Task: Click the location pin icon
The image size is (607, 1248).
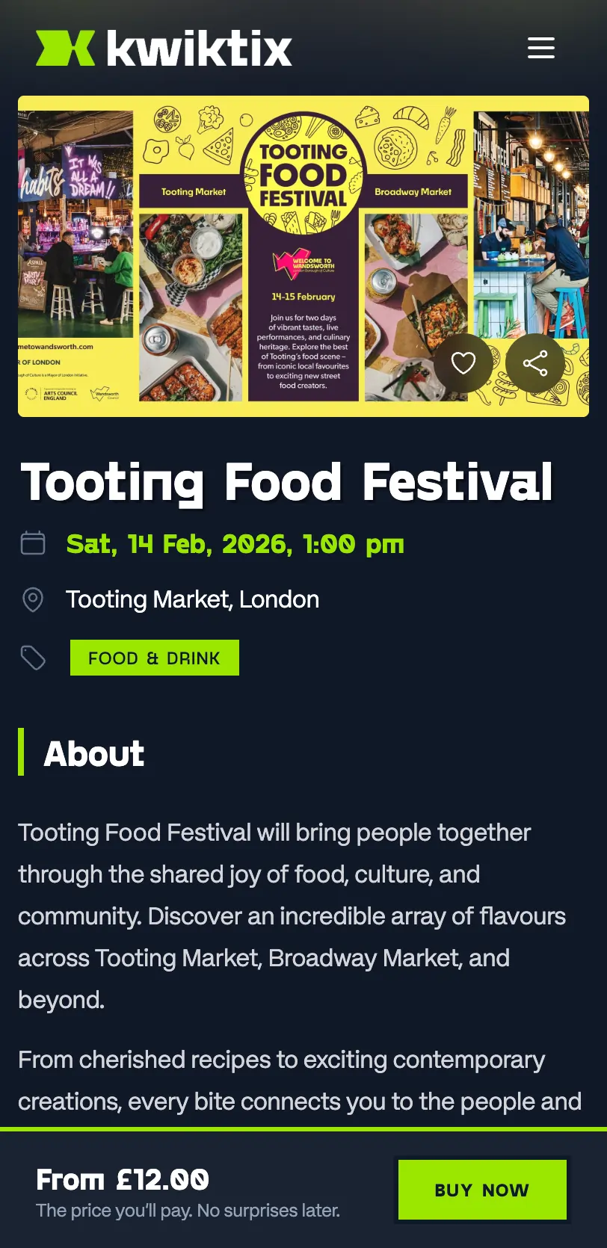Action: click(33, 599)
